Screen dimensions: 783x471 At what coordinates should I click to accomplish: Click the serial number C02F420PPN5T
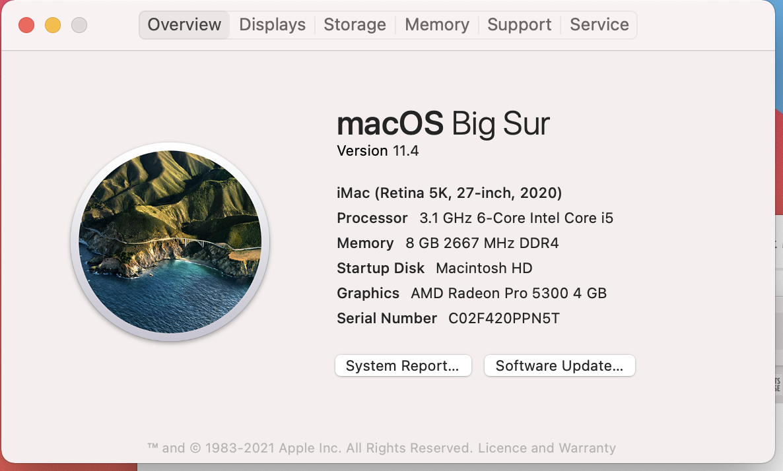pos(504,318)
